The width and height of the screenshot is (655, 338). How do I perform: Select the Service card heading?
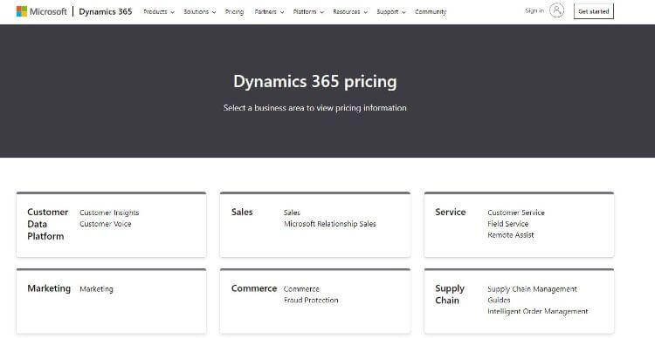coord(451,212)
